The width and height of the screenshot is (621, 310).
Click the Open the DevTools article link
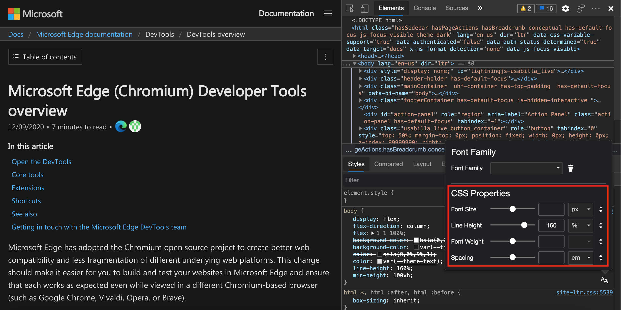(41, 161)
